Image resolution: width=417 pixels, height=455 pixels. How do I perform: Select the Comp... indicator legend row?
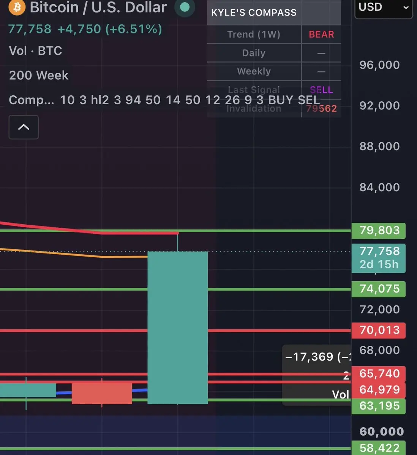pos(164,100)
